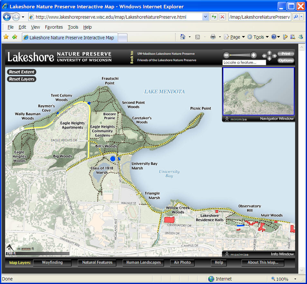Click the search magnifier icon
Viewport: 307px width, 284px height.
click(296, 17)
